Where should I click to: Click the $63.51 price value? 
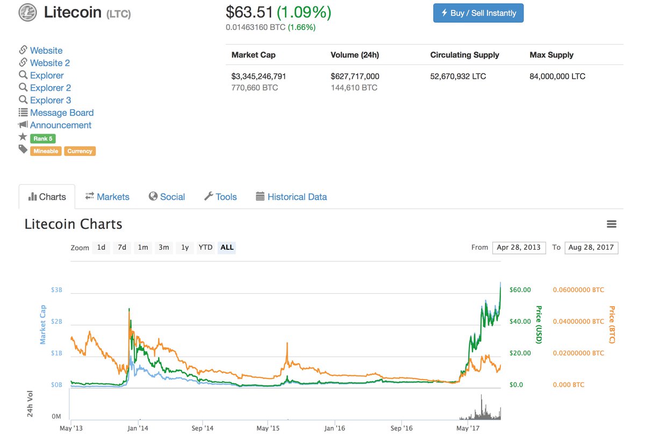pos(249,12)
